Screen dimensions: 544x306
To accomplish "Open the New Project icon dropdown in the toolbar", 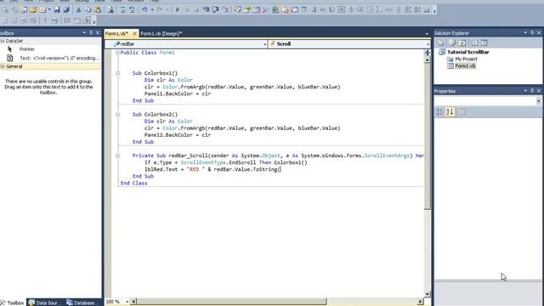I will [x=49, y=10].
